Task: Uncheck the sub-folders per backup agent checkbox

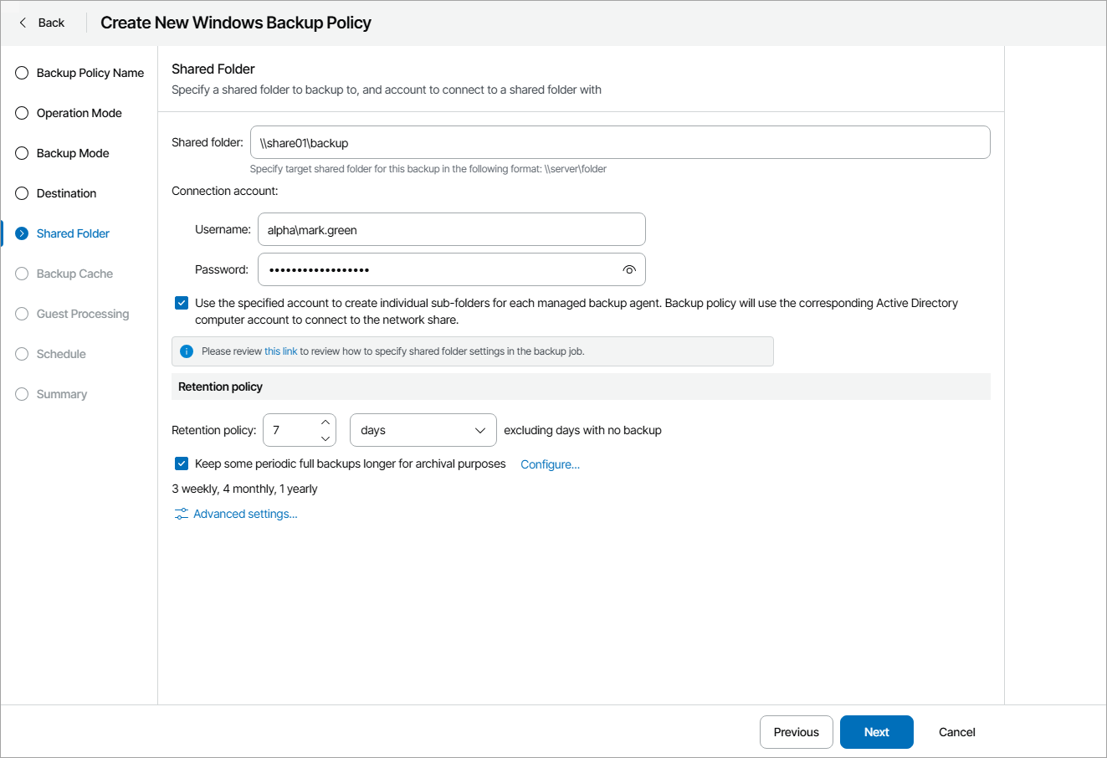Action: [x=182, y=303]
